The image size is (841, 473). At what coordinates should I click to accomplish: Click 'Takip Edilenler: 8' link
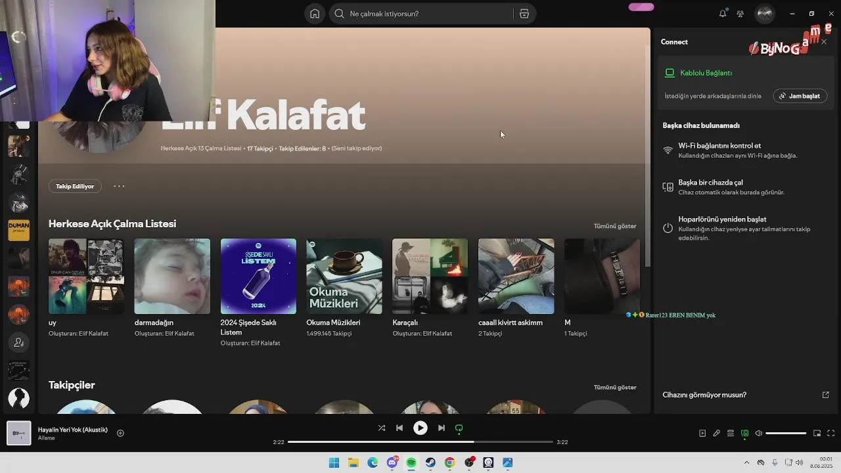coord(302,148)
